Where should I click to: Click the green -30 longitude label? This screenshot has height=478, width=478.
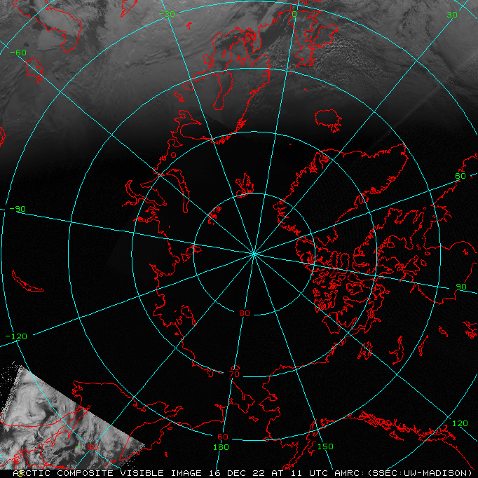coord(167,14)
